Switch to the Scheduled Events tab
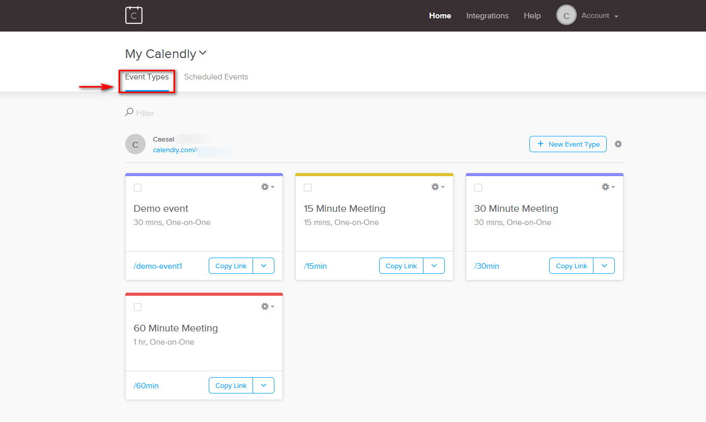The image size is (706, 422). pos(216,77)
